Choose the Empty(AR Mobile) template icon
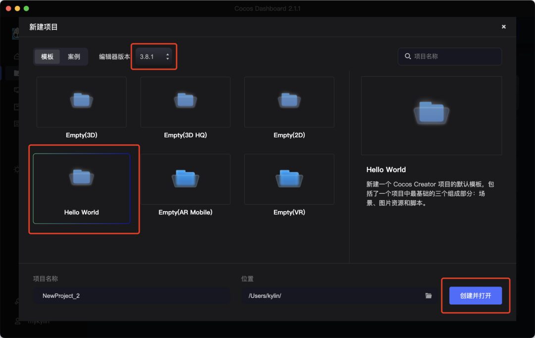 [185, 178]
